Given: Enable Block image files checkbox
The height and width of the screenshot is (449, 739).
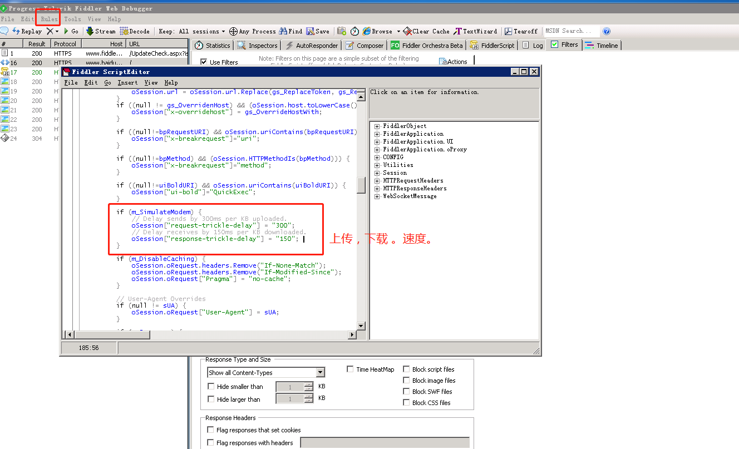Looking at the screenshot, I should pyautogui.click(x=406, y=381).
